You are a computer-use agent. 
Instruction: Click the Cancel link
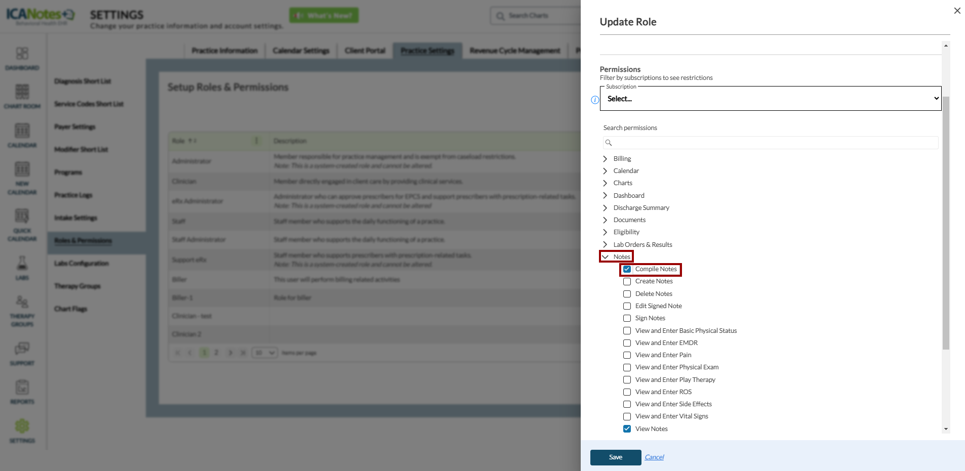tap(654, 457)
